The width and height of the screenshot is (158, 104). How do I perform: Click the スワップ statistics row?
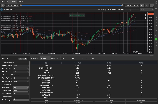94,73
